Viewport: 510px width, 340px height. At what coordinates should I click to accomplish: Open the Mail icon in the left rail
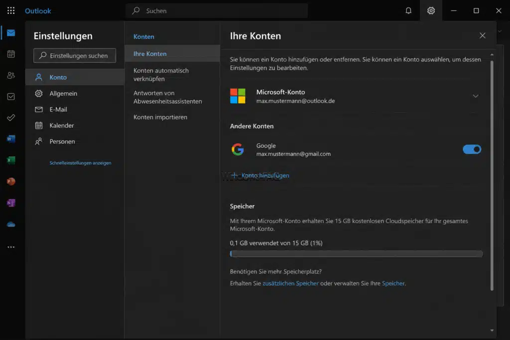(11, 33)
